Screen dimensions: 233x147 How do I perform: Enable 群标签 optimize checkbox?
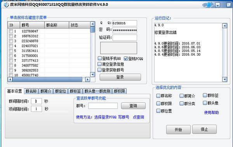click(205, 95)
